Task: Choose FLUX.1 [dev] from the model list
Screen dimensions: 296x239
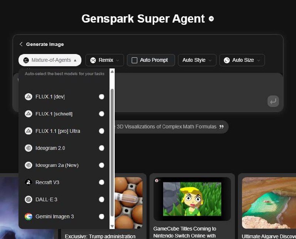Action: coord(64,97)
